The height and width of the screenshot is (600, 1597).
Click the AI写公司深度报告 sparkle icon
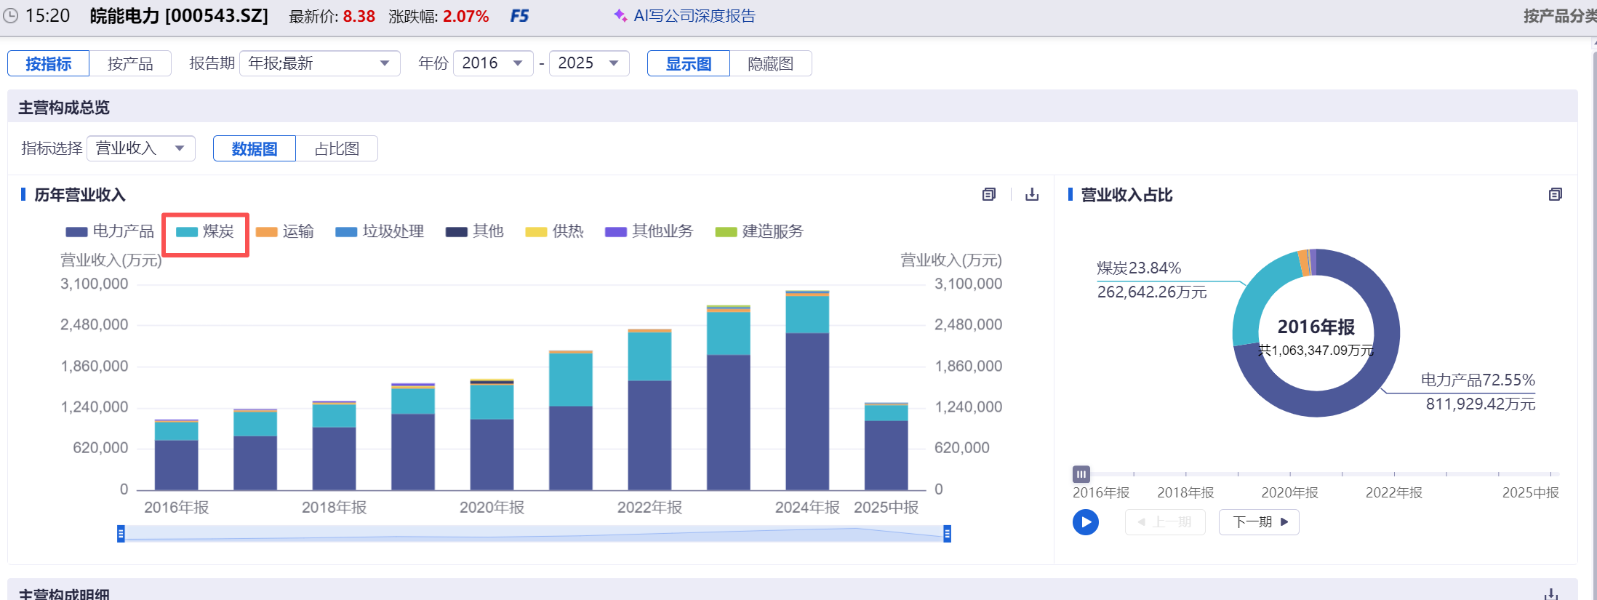click(620, 15)
